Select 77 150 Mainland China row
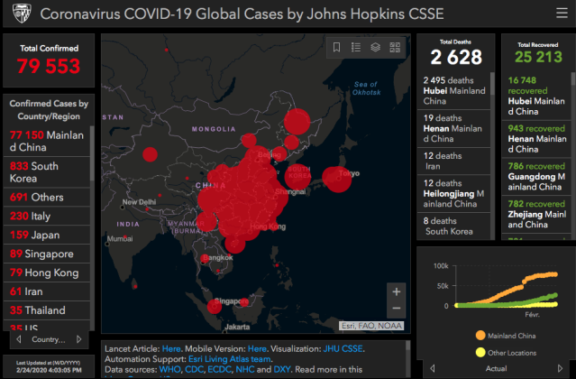 47,141
